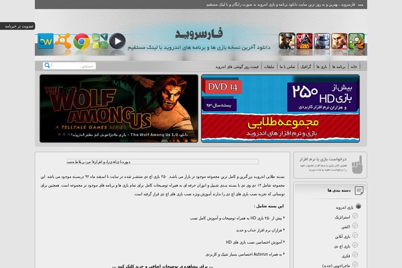Click the فارسروید site title logo
Viewport: 402px width, 268px height.
pos(199,33)
